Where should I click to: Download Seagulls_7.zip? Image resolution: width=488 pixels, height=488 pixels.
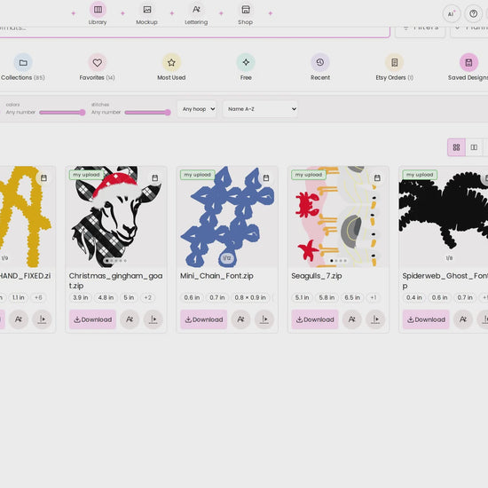coord(315,319)
